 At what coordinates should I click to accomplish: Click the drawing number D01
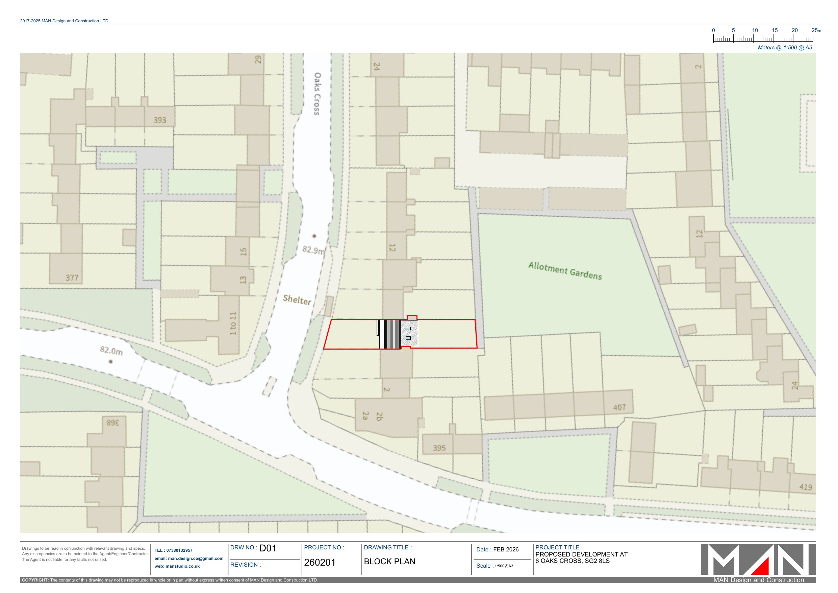pyautogui.click(x=268, y=548)
